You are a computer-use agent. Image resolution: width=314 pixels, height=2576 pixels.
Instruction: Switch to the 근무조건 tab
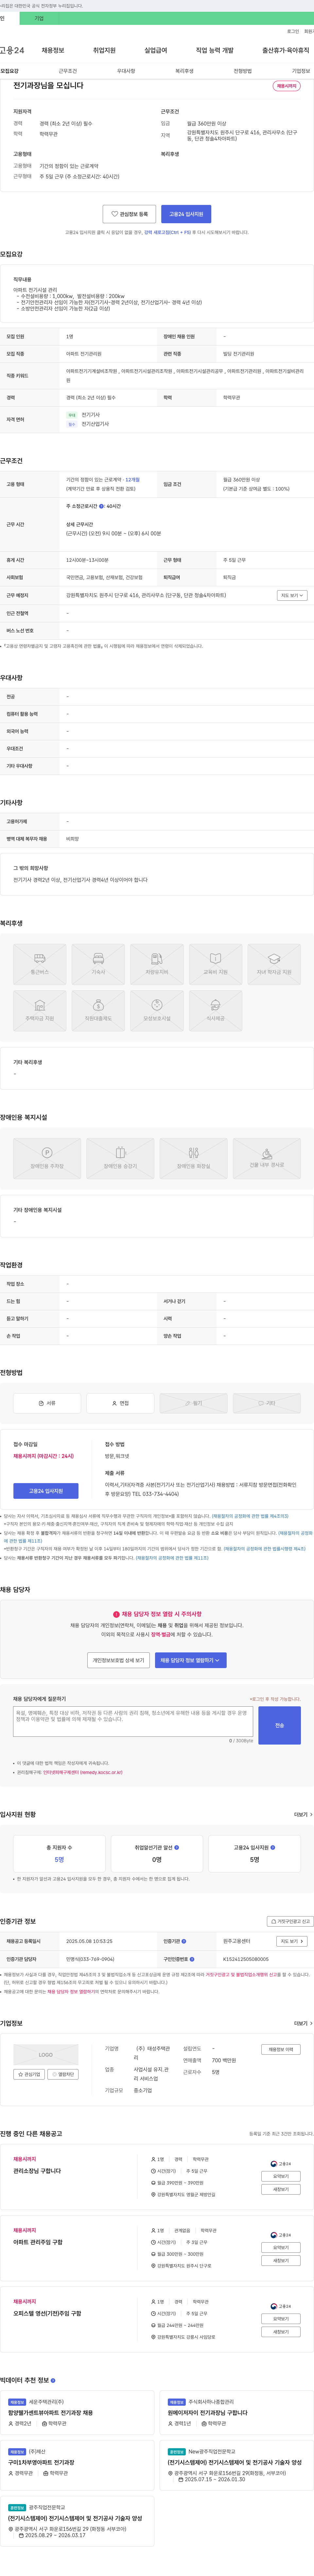(x=68, y=71)
